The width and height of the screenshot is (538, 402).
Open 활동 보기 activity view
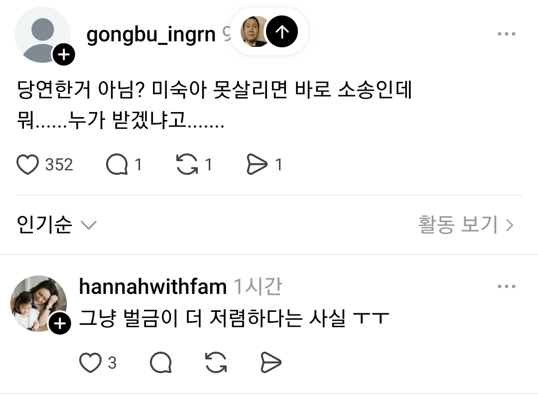pyautogui.click(x=466, y=225)
